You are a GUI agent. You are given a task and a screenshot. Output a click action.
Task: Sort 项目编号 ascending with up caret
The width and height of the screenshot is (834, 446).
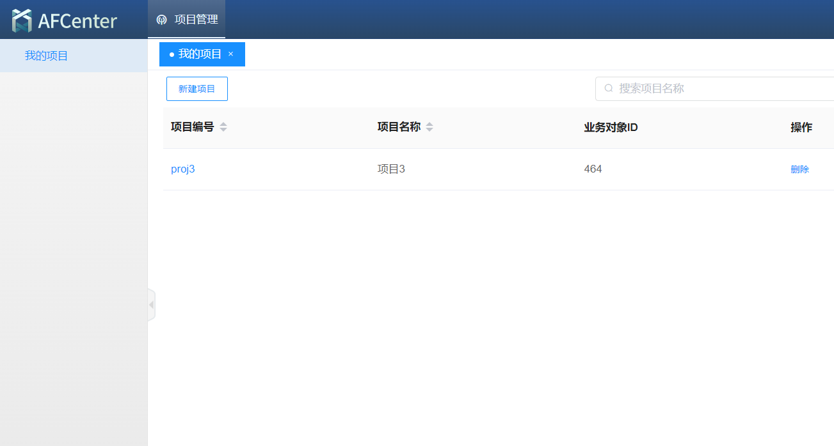point(223,124)
